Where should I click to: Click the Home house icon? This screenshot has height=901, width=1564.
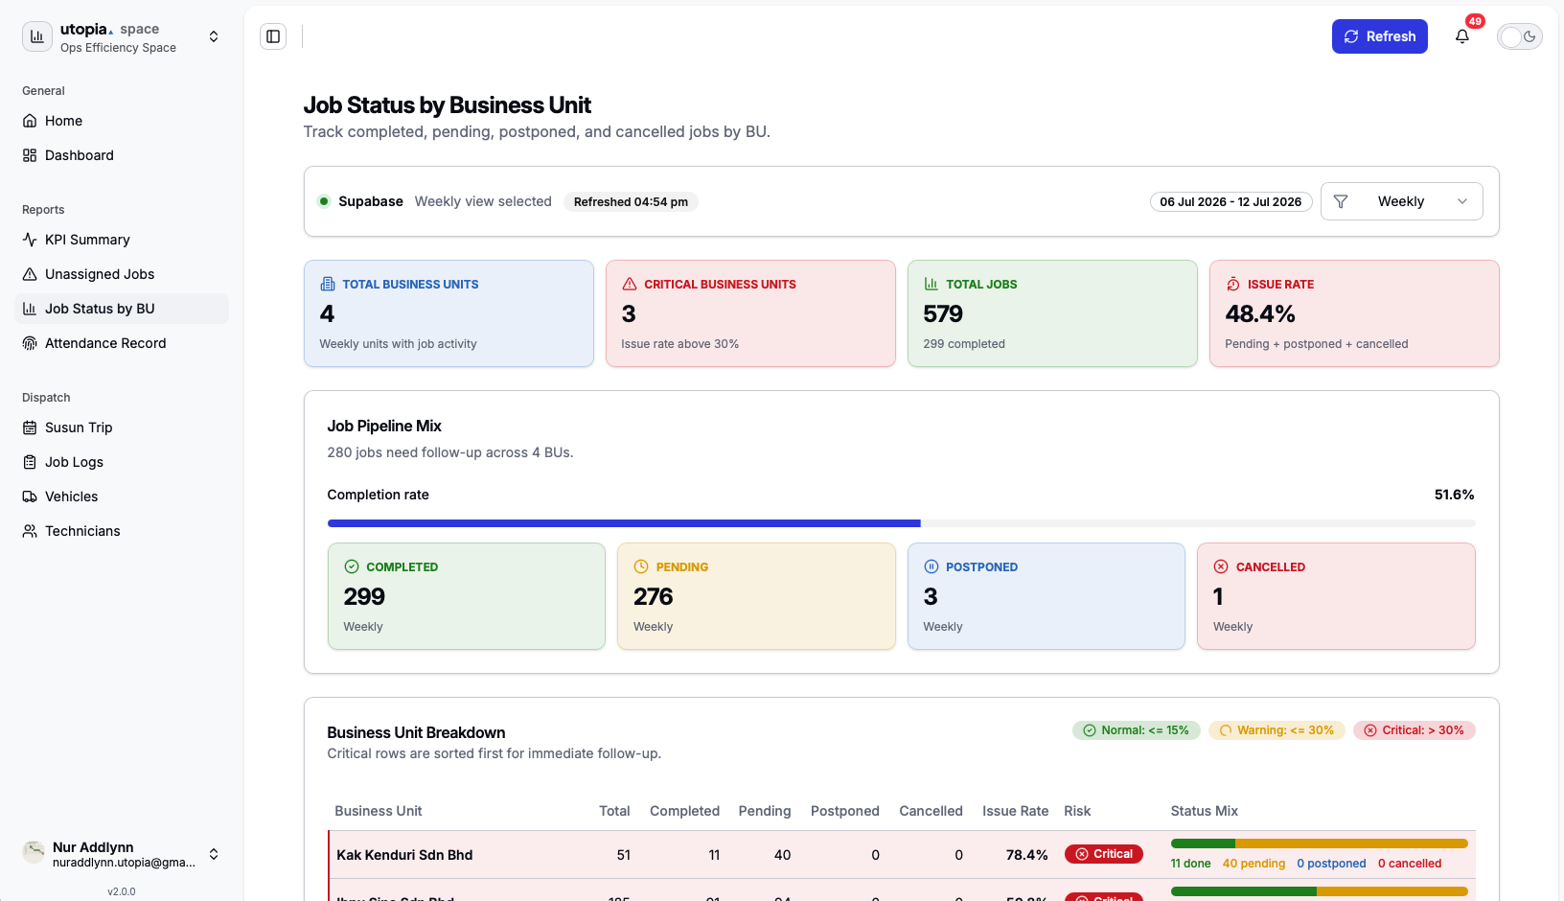point(30,121)
